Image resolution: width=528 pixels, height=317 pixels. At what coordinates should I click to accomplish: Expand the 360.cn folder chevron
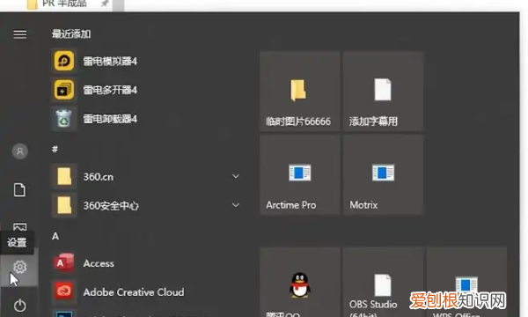(236, 176)
